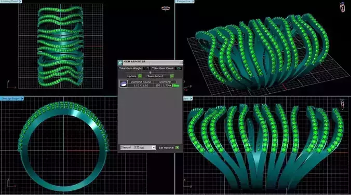Click the 'Diamond Round' cell
The height and width of the screenshot is (196, 351).
(141, 82)
